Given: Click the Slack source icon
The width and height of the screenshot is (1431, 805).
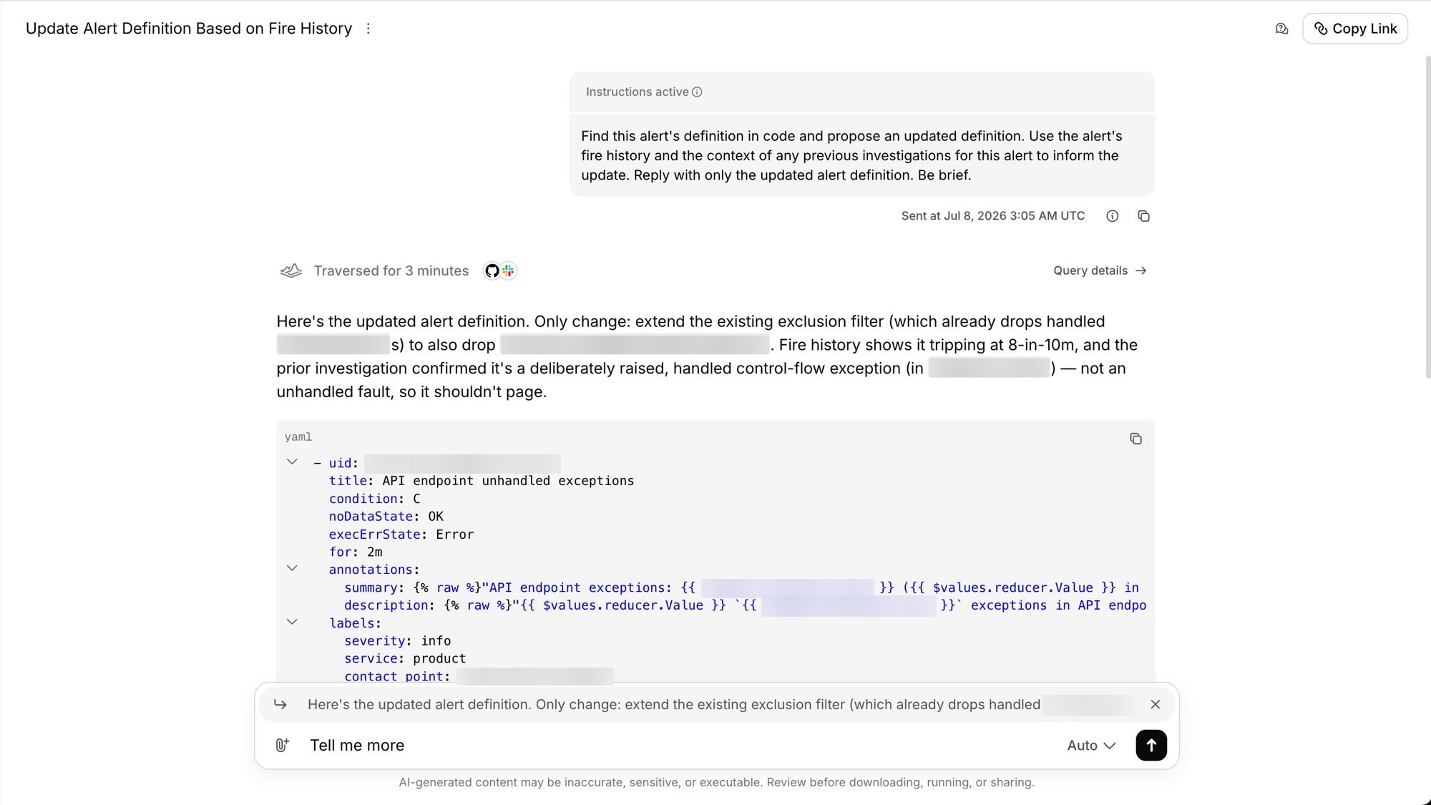Looking at the screenshot, I should tap(508, 270).
